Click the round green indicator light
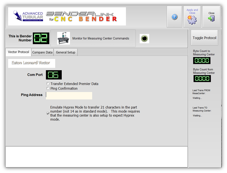The height and width of the screenshot is (173, 227). pos(145,38)
